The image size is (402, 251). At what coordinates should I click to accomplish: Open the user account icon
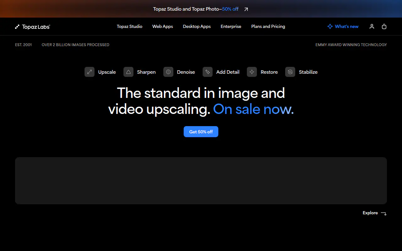[x=372, y=27]
